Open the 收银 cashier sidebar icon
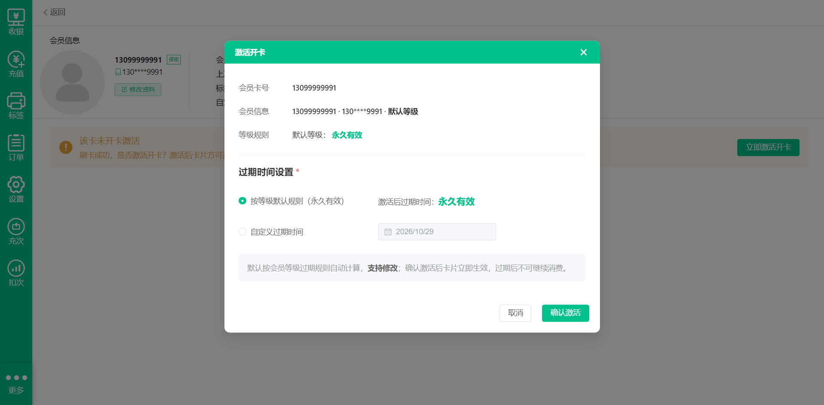824x405 pixels. coord(16,22)
